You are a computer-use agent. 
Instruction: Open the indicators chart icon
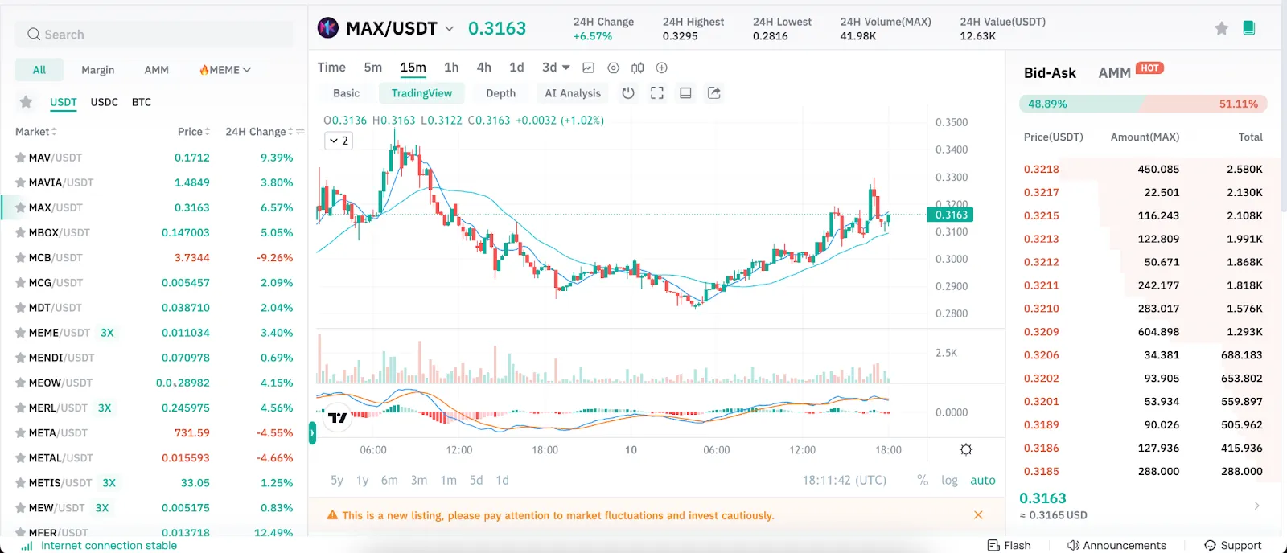point(589,68)
